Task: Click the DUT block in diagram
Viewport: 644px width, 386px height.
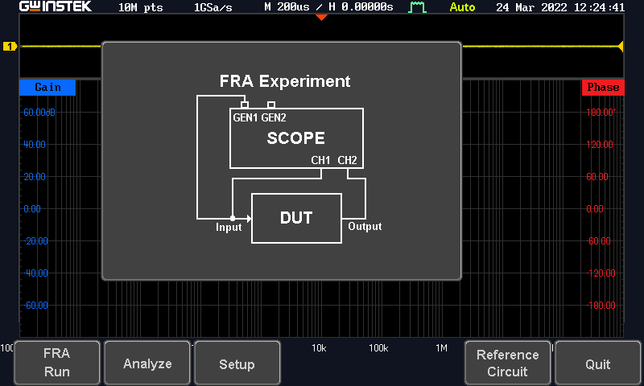Action: pyautogui.click(x=296, y=218)
